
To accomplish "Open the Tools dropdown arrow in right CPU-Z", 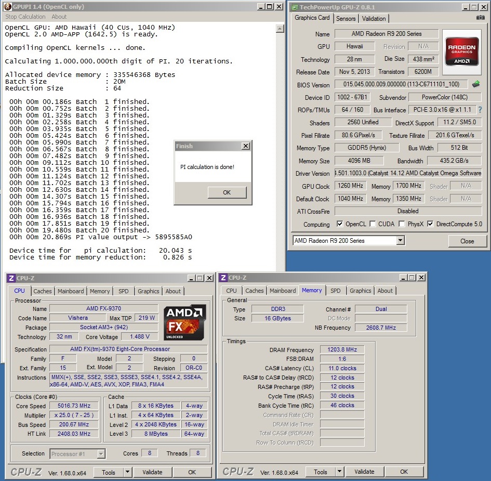I will (x=339, y=471).
